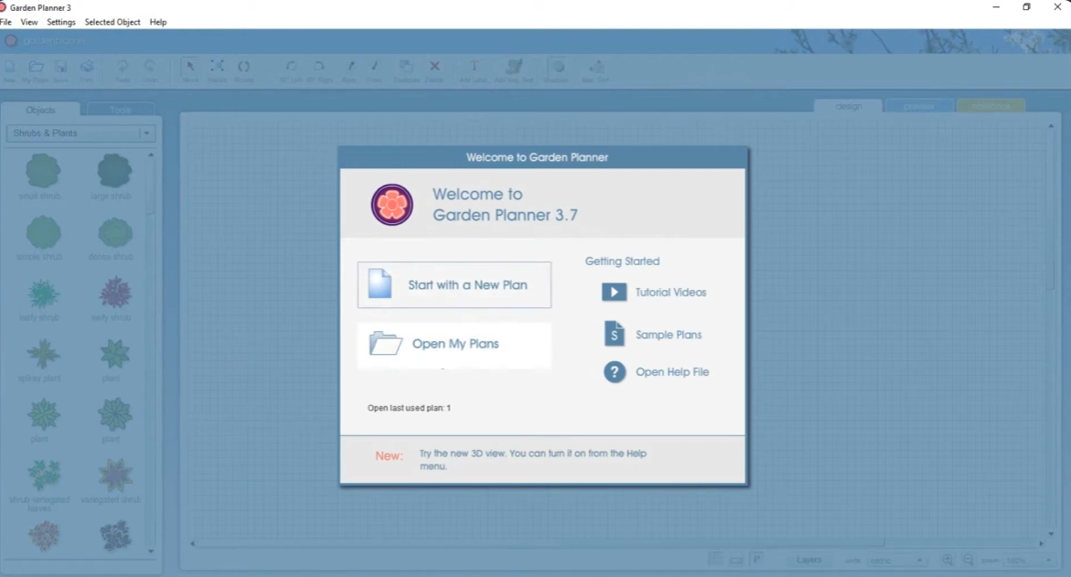Open the Selected Object menu
This screenshot has height=577, width=1071.
point(112,22)
